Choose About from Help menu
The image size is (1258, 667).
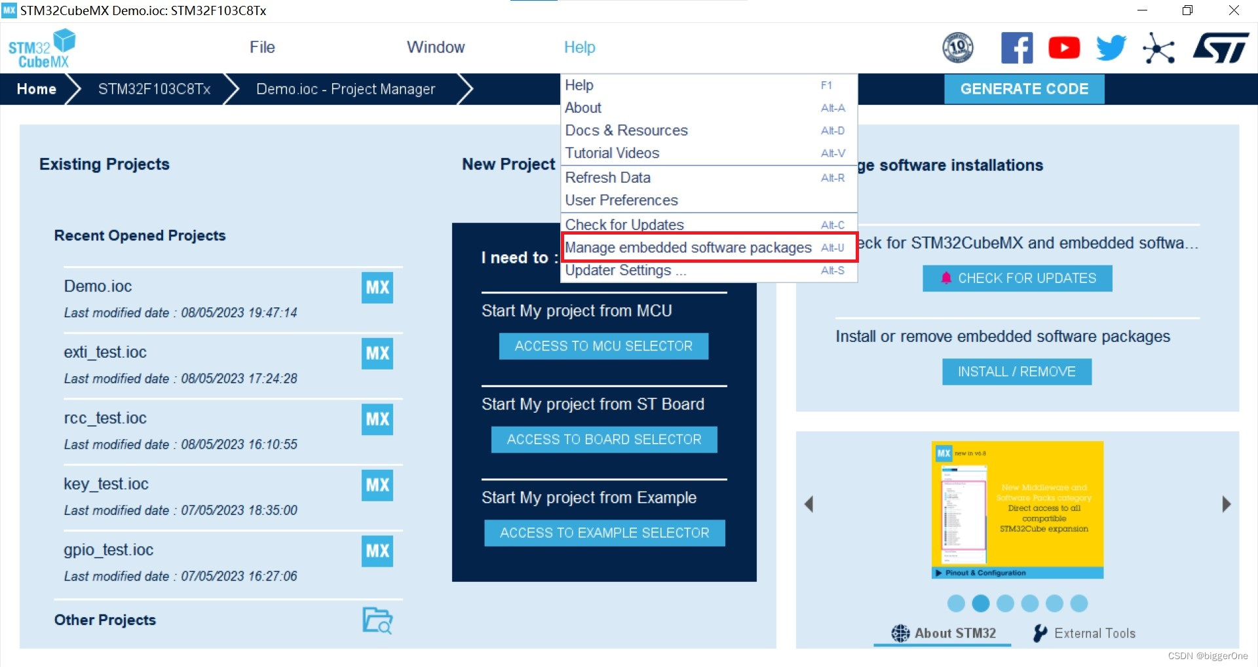pyautogui.click(x=709, y=107)
